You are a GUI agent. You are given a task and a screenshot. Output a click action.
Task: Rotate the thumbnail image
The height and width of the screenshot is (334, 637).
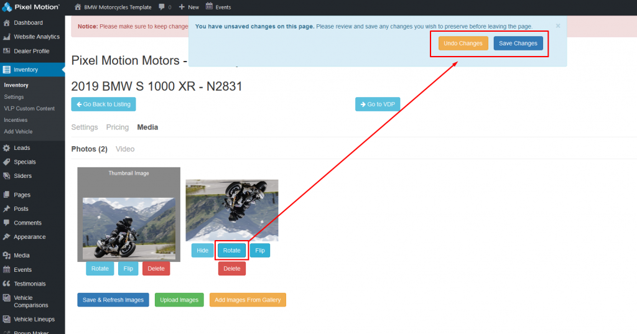coord(100,269)
